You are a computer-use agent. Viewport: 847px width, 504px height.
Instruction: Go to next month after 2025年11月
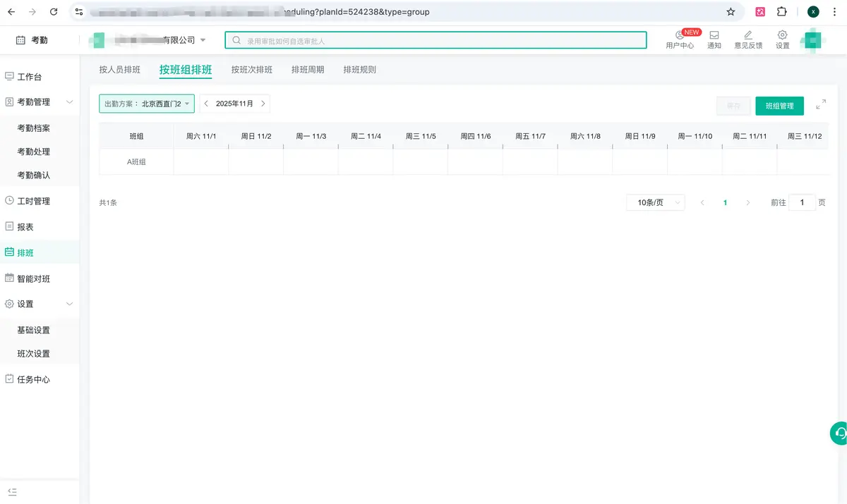coord(263,104)
